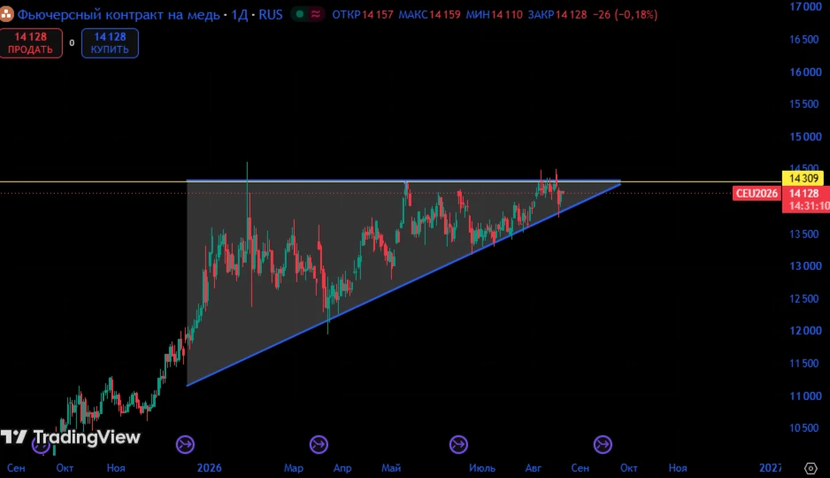
Task: Click the МАКС 14 159 high value
Action: pos(429,14)
